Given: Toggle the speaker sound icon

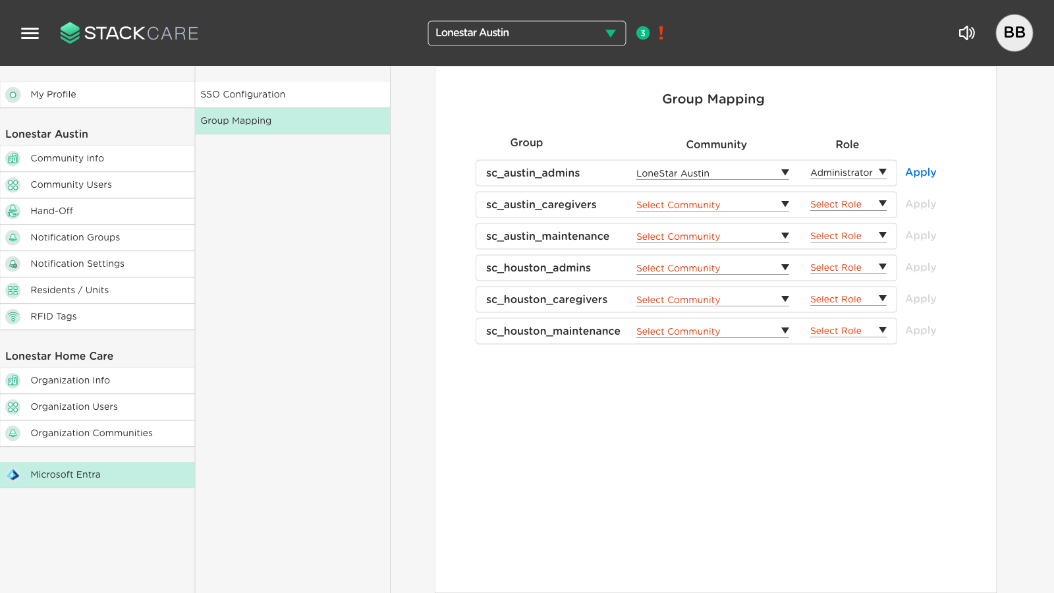Looking at the screenshot, I should (966, 33).
